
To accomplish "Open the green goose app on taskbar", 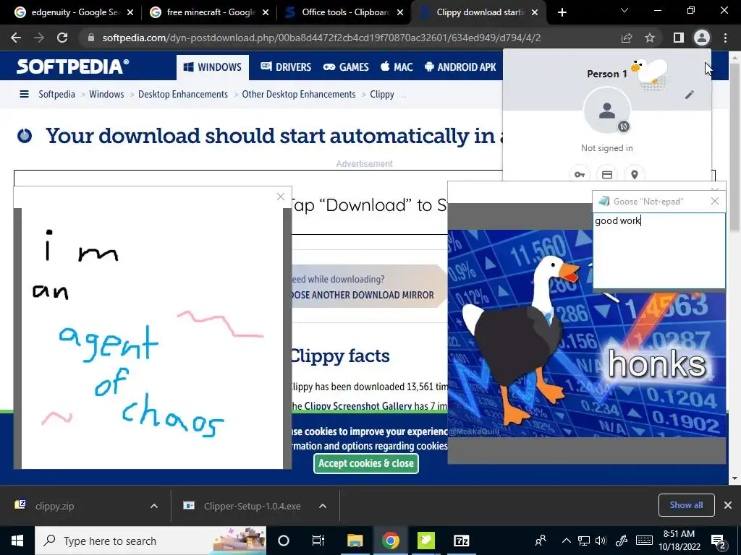I will tap(425, 541).
